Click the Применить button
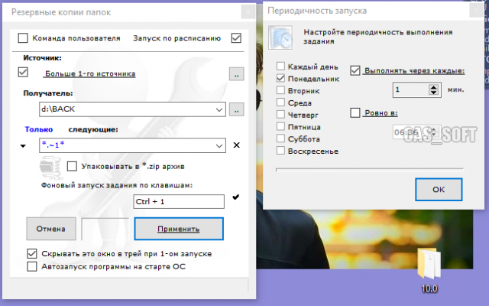This screenshot has width=489, height=306. [179, 229]
